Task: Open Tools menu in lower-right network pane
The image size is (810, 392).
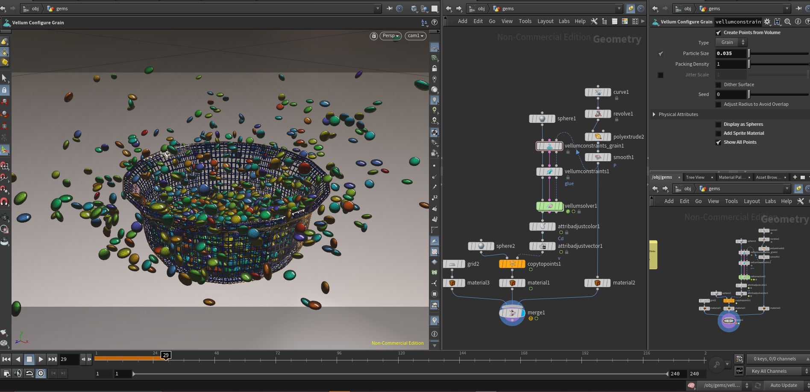Action: point(731,201)
